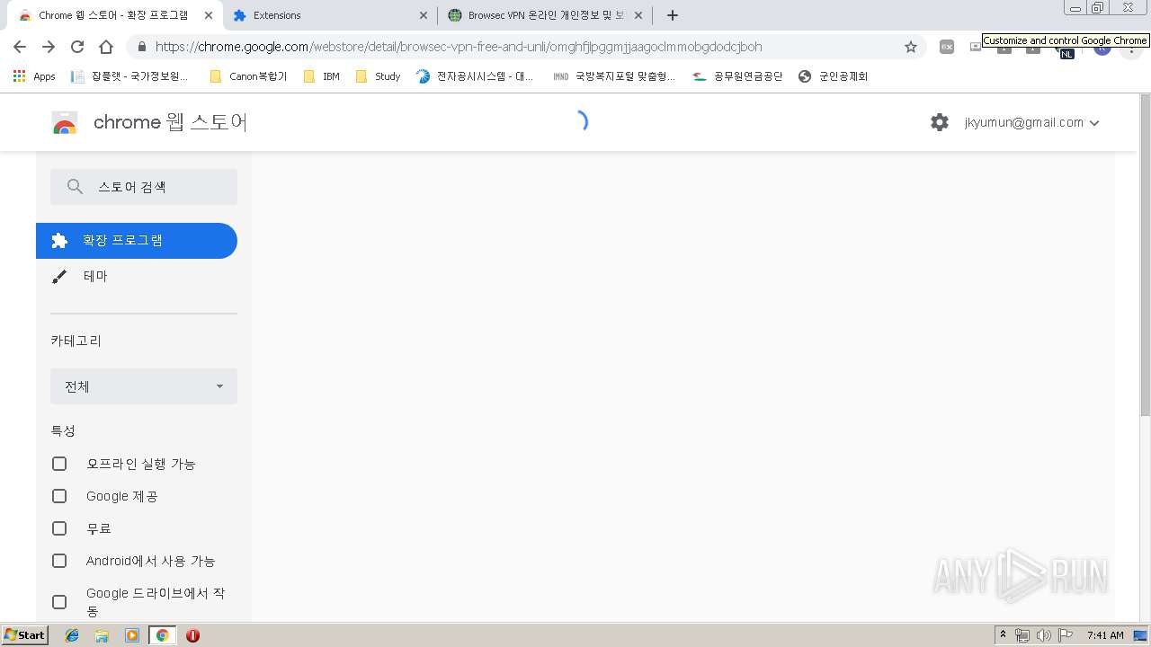The height and width of the screenshot is (647, 1151).
Task: Open the IBM bookmark folder
Action: 322,76
